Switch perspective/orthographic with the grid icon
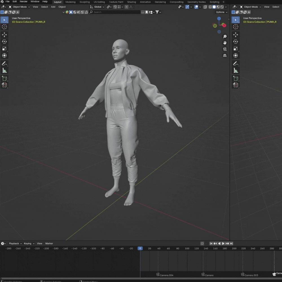282x282 pixels. [x=225, y=55]
